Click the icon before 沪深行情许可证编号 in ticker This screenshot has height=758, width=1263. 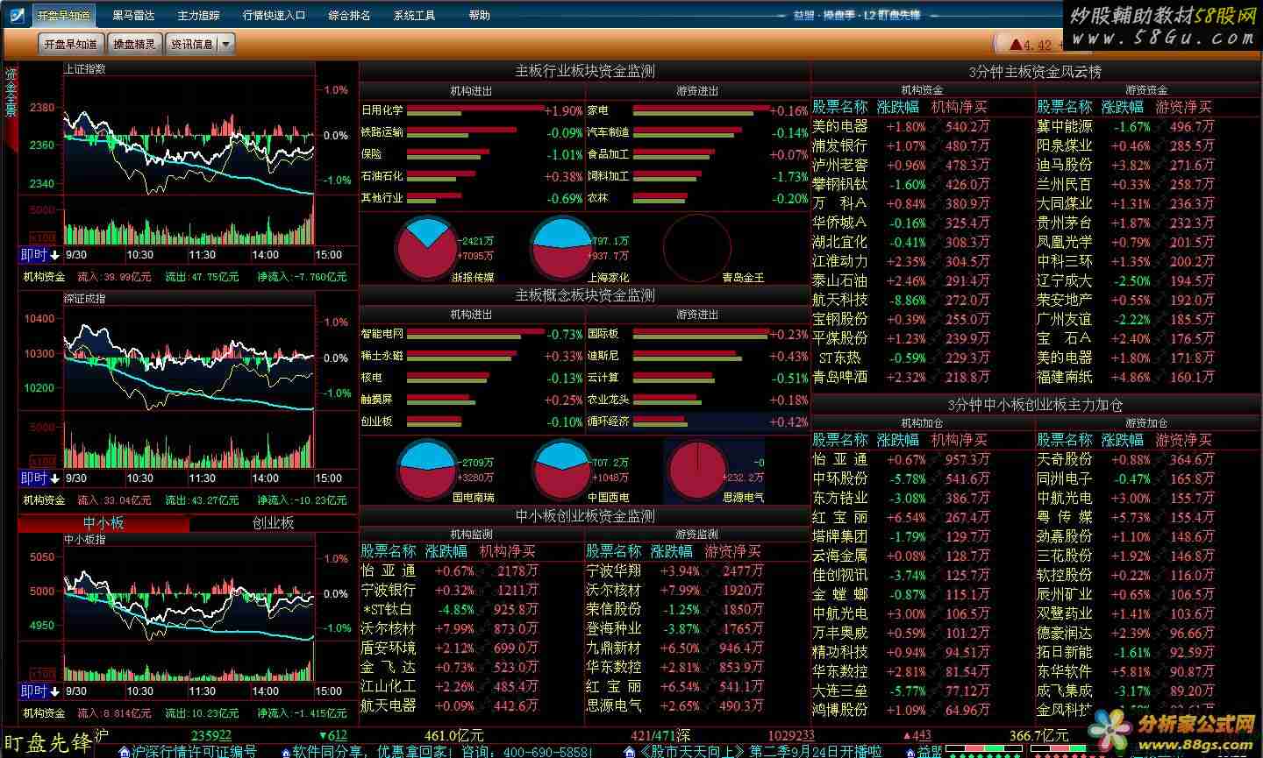(124, 752)
